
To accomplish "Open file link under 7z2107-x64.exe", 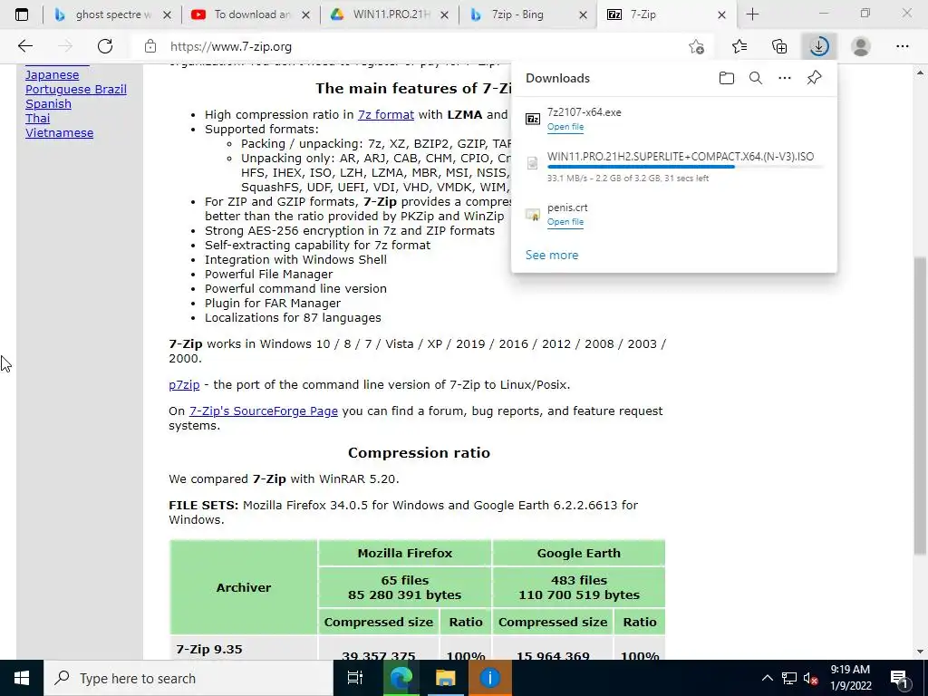I will point(565,127).
